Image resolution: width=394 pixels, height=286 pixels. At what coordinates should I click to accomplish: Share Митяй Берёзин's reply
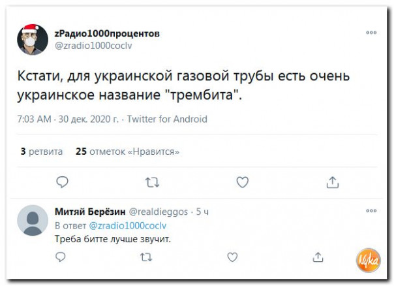point(318,257)
